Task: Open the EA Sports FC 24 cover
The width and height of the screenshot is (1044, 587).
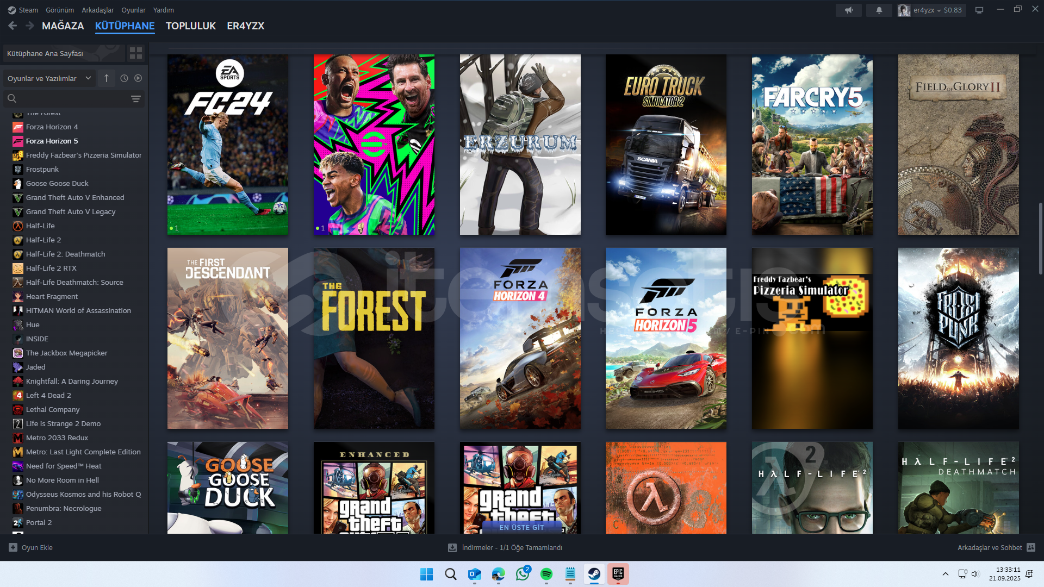Action: (228, 145)
